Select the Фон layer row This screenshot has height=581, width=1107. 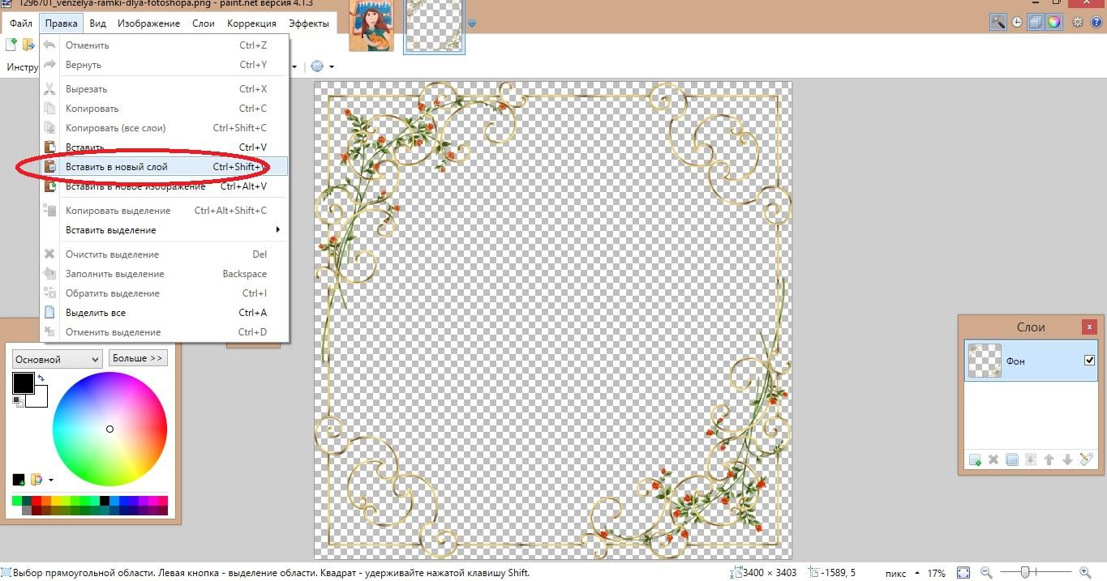click(x=1031, y=361)
